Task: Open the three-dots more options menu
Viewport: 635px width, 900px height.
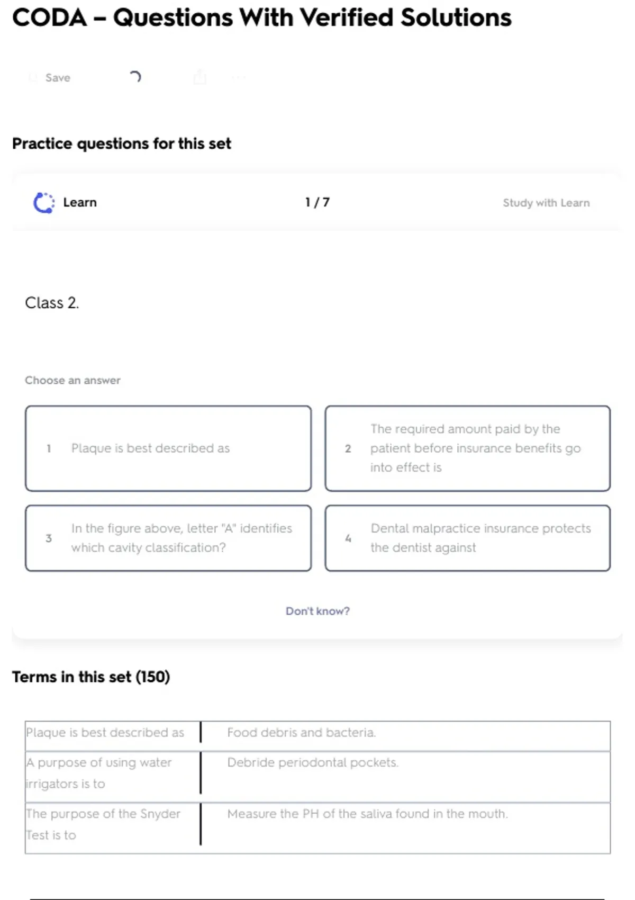Action: click(239, 78)
